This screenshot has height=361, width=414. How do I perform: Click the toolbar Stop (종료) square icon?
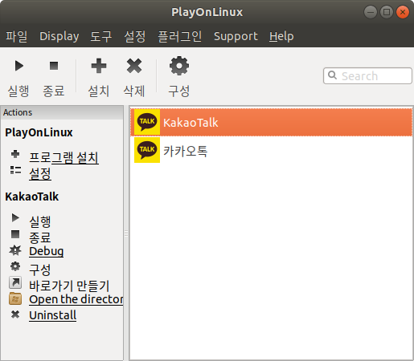pyautogui.click(x=54, y=66)
